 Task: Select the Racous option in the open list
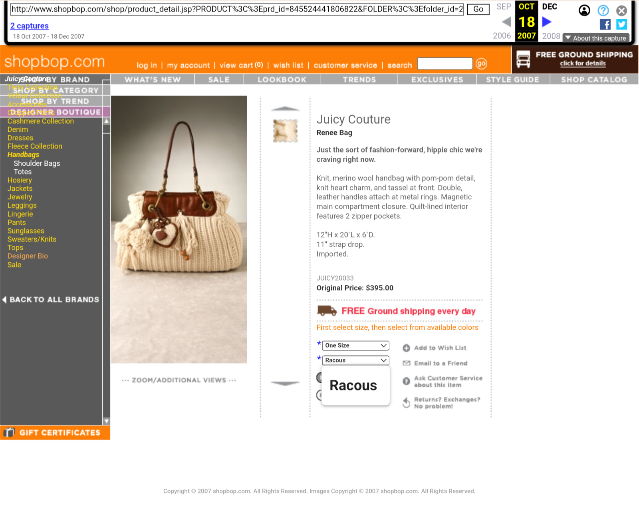(x=353, y=386)
